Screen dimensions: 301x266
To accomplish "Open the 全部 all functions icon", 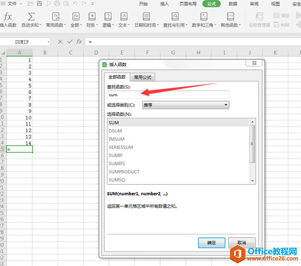I will point(76,17).
